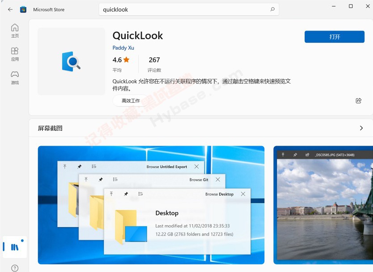Viewport: 373px width, 272px height.
Task: Go back using the back arrow
Action: pyautogui.click(x=10, y=9)
